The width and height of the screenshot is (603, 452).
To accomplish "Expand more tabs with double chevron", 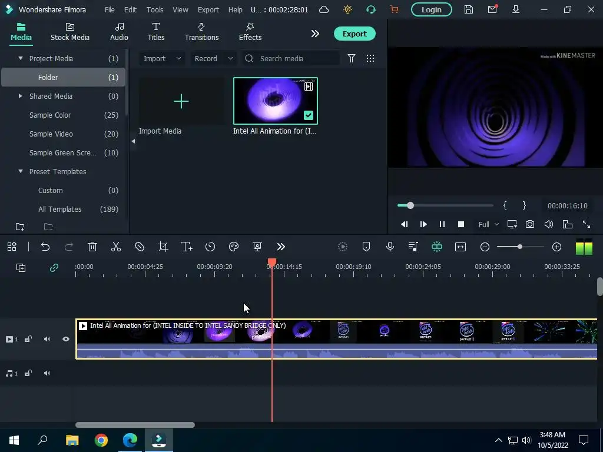I will coord(315,34).
